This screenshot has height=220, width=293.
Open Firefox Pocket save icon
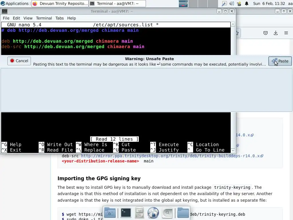pos(265,33)
